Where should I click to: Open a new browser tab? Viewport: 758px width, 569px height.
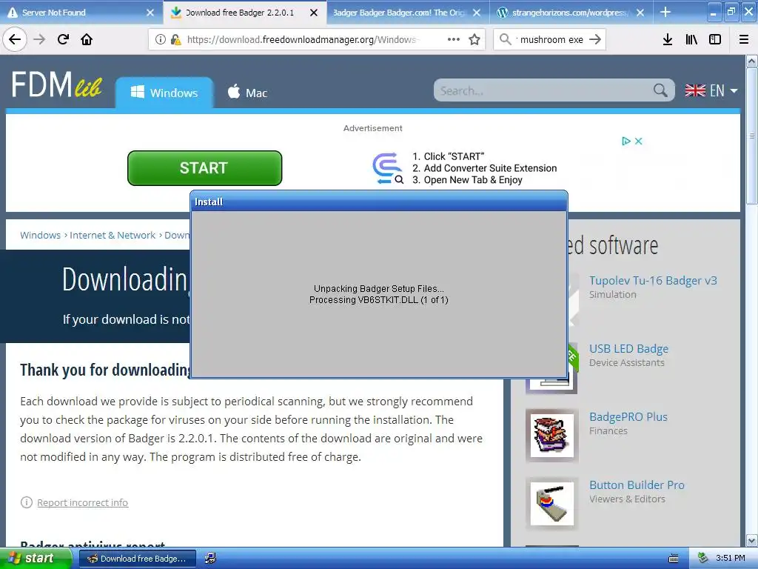point(665,12)
